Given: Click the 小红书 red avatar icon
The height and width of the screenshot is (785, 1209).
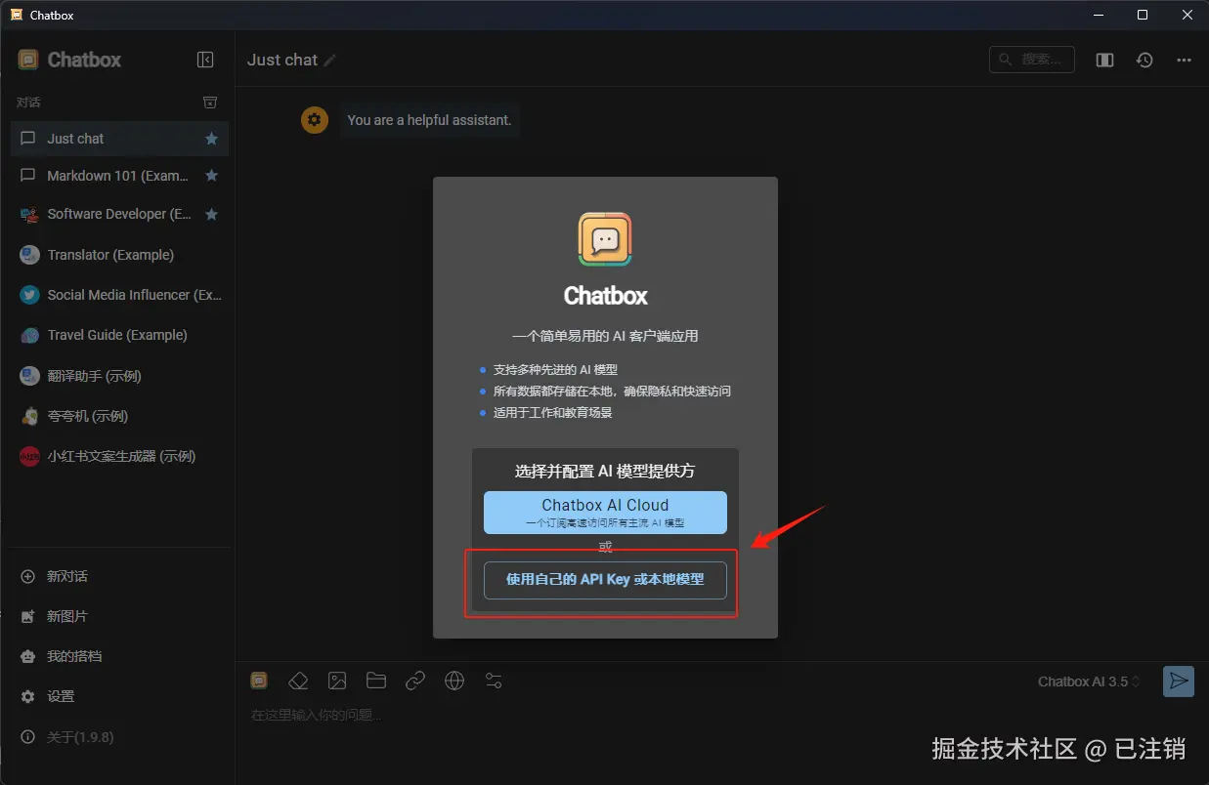Looking at the screenshot, I should tap(29, 456).
